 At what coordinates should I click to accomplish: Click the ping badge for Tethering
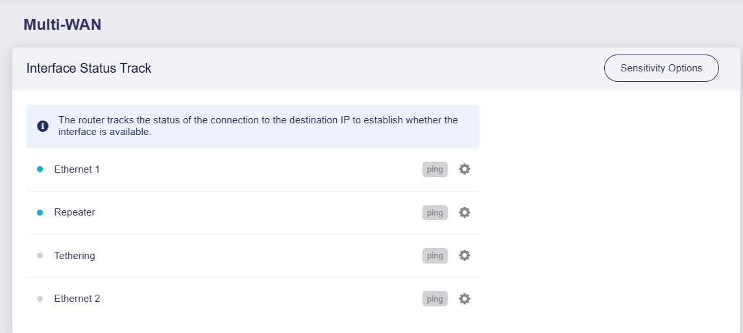435,255
